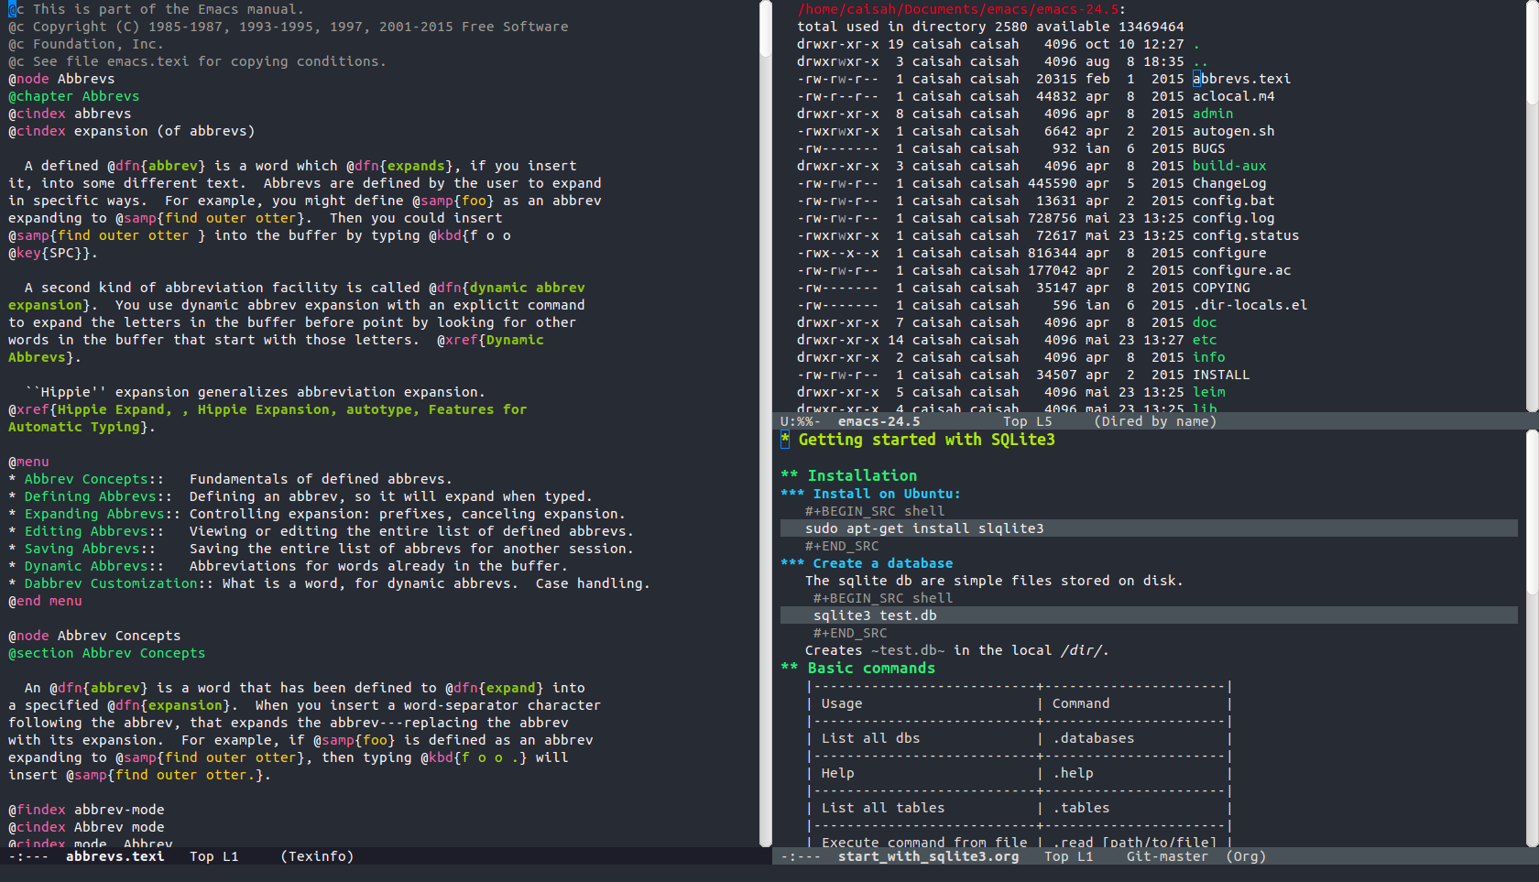Click the '@node Abbrev Concepts' line
This screenshot has height=882, width=1539.
(94, 636)
